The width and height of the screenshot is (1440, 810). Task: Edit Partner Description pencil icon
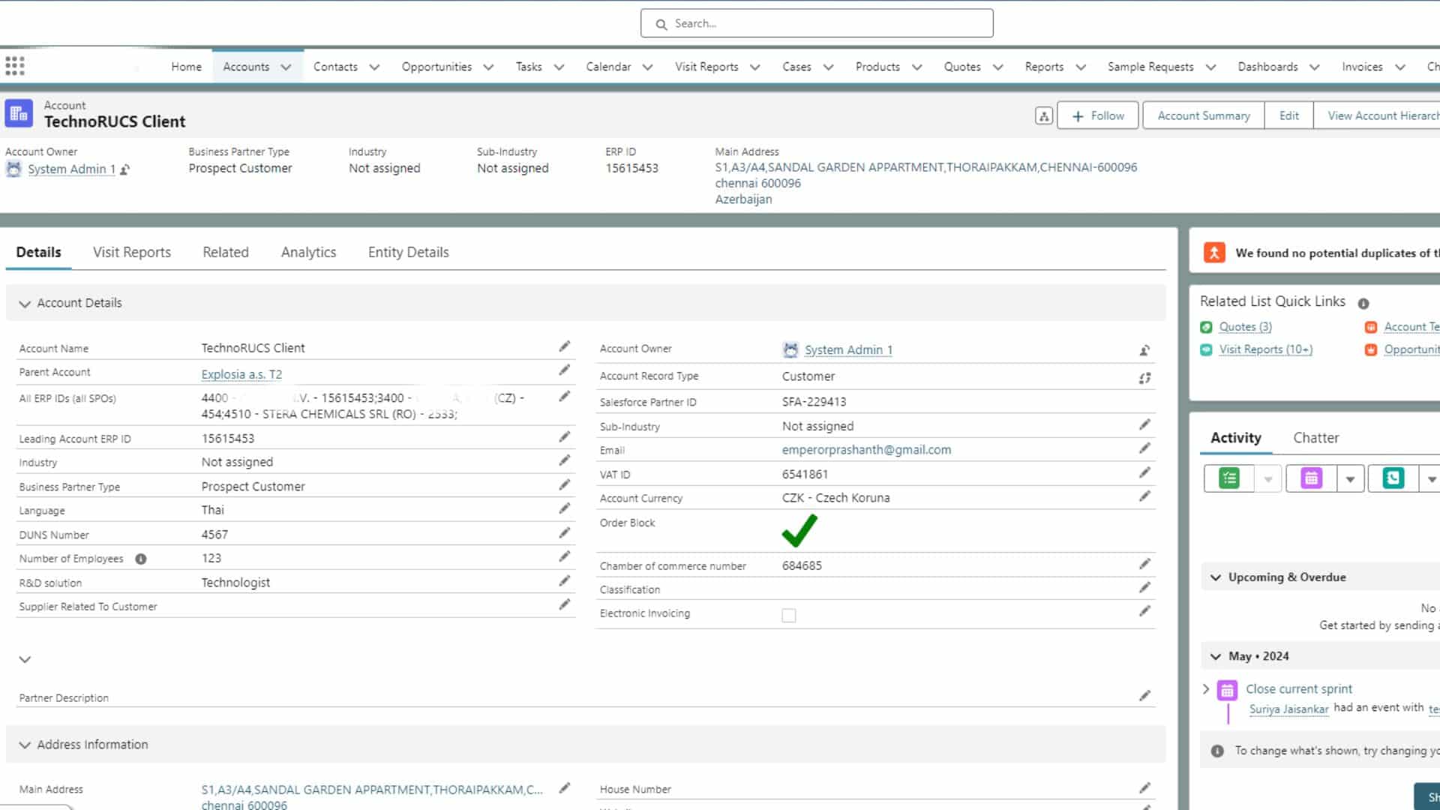1144,696
